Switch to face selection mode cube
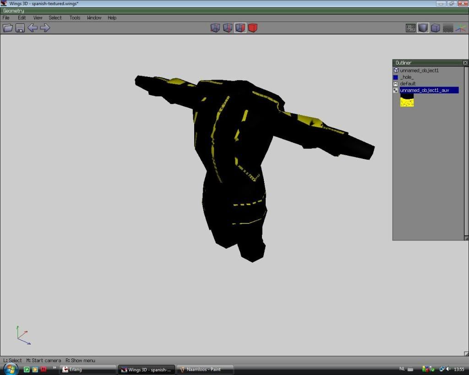469x375 pixels. [x=240, y=28]
